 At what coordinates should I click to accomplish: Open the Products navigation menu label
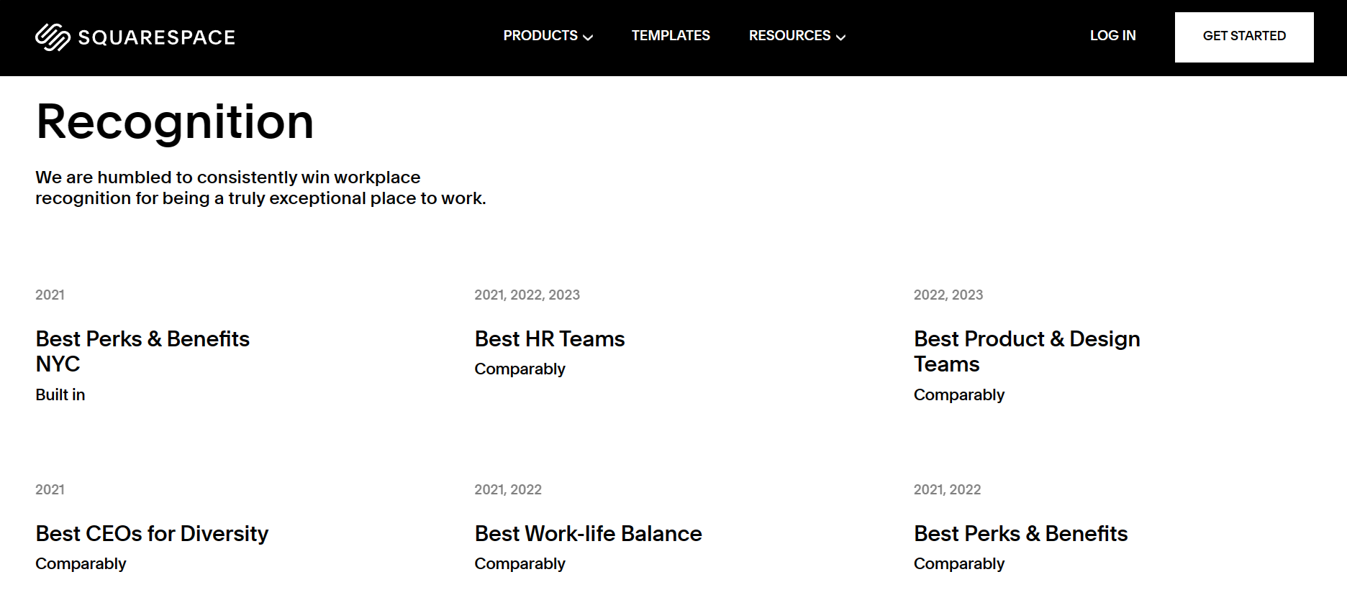pos(540,36)
